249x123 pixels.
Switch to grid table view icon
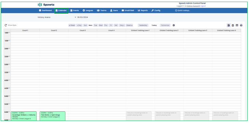[x=237, y=25]
